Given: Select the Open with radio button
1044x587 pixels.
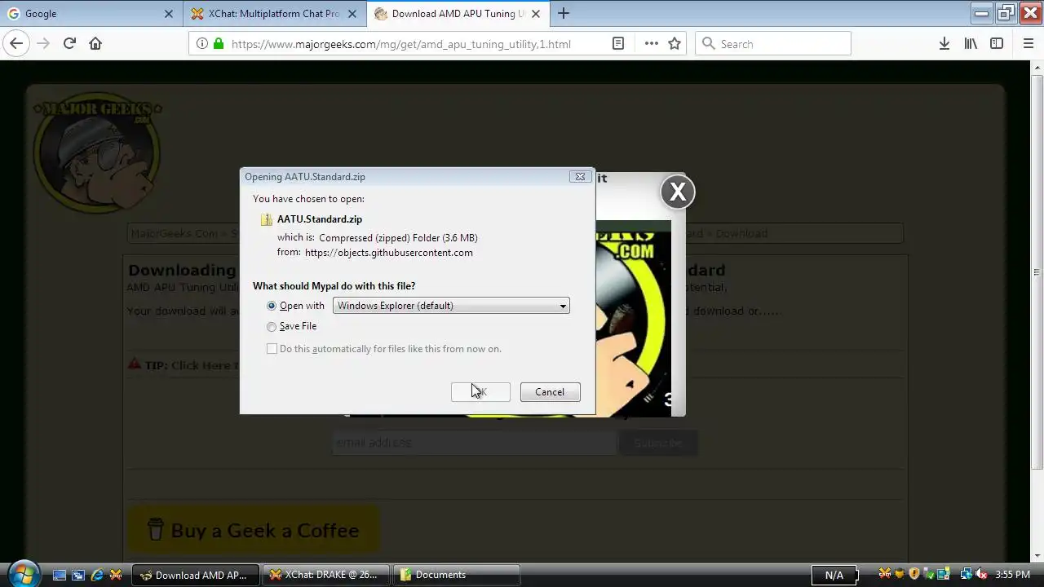Looking at the screenshot, I should coord(272,306).
